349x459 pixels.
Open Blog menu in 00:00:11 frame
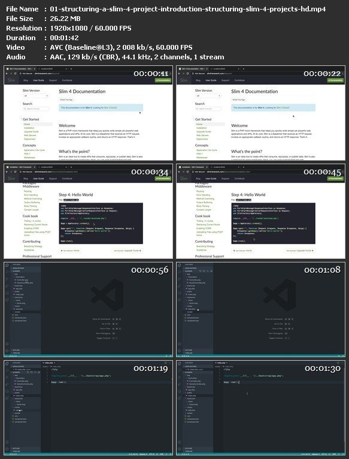pyautogui.click(x=26, y=80)
